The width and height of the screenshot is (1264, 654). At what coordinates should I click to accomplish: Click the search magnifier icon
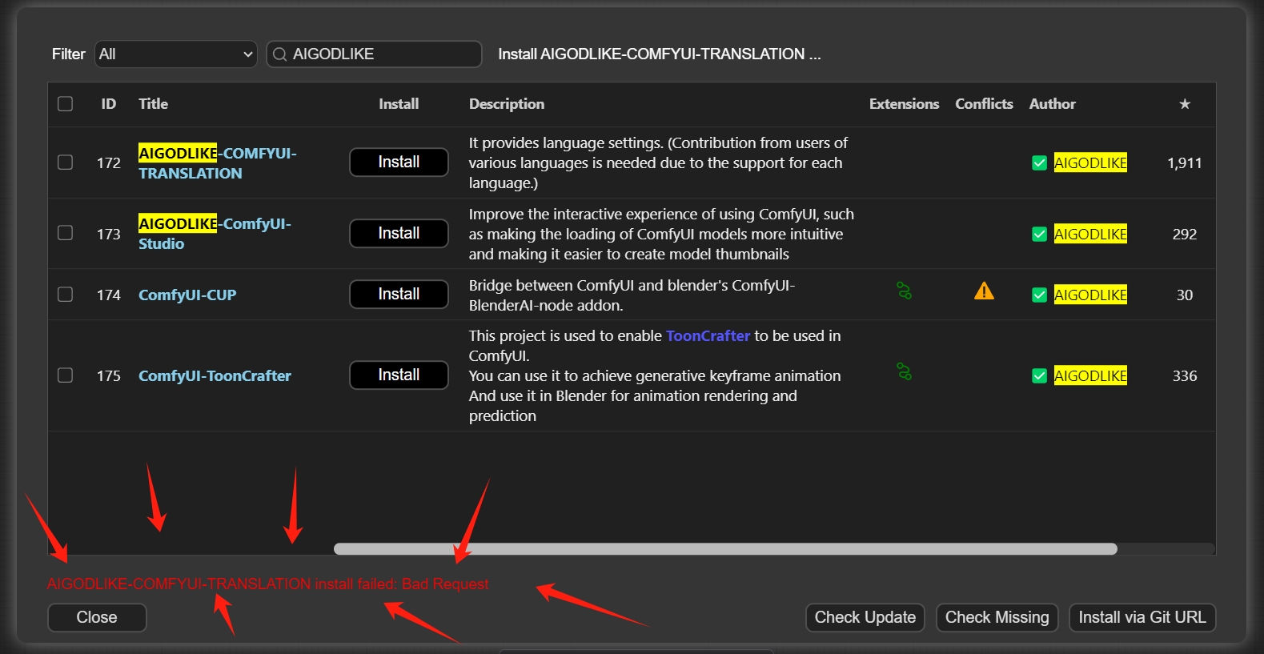click(279, 54)
